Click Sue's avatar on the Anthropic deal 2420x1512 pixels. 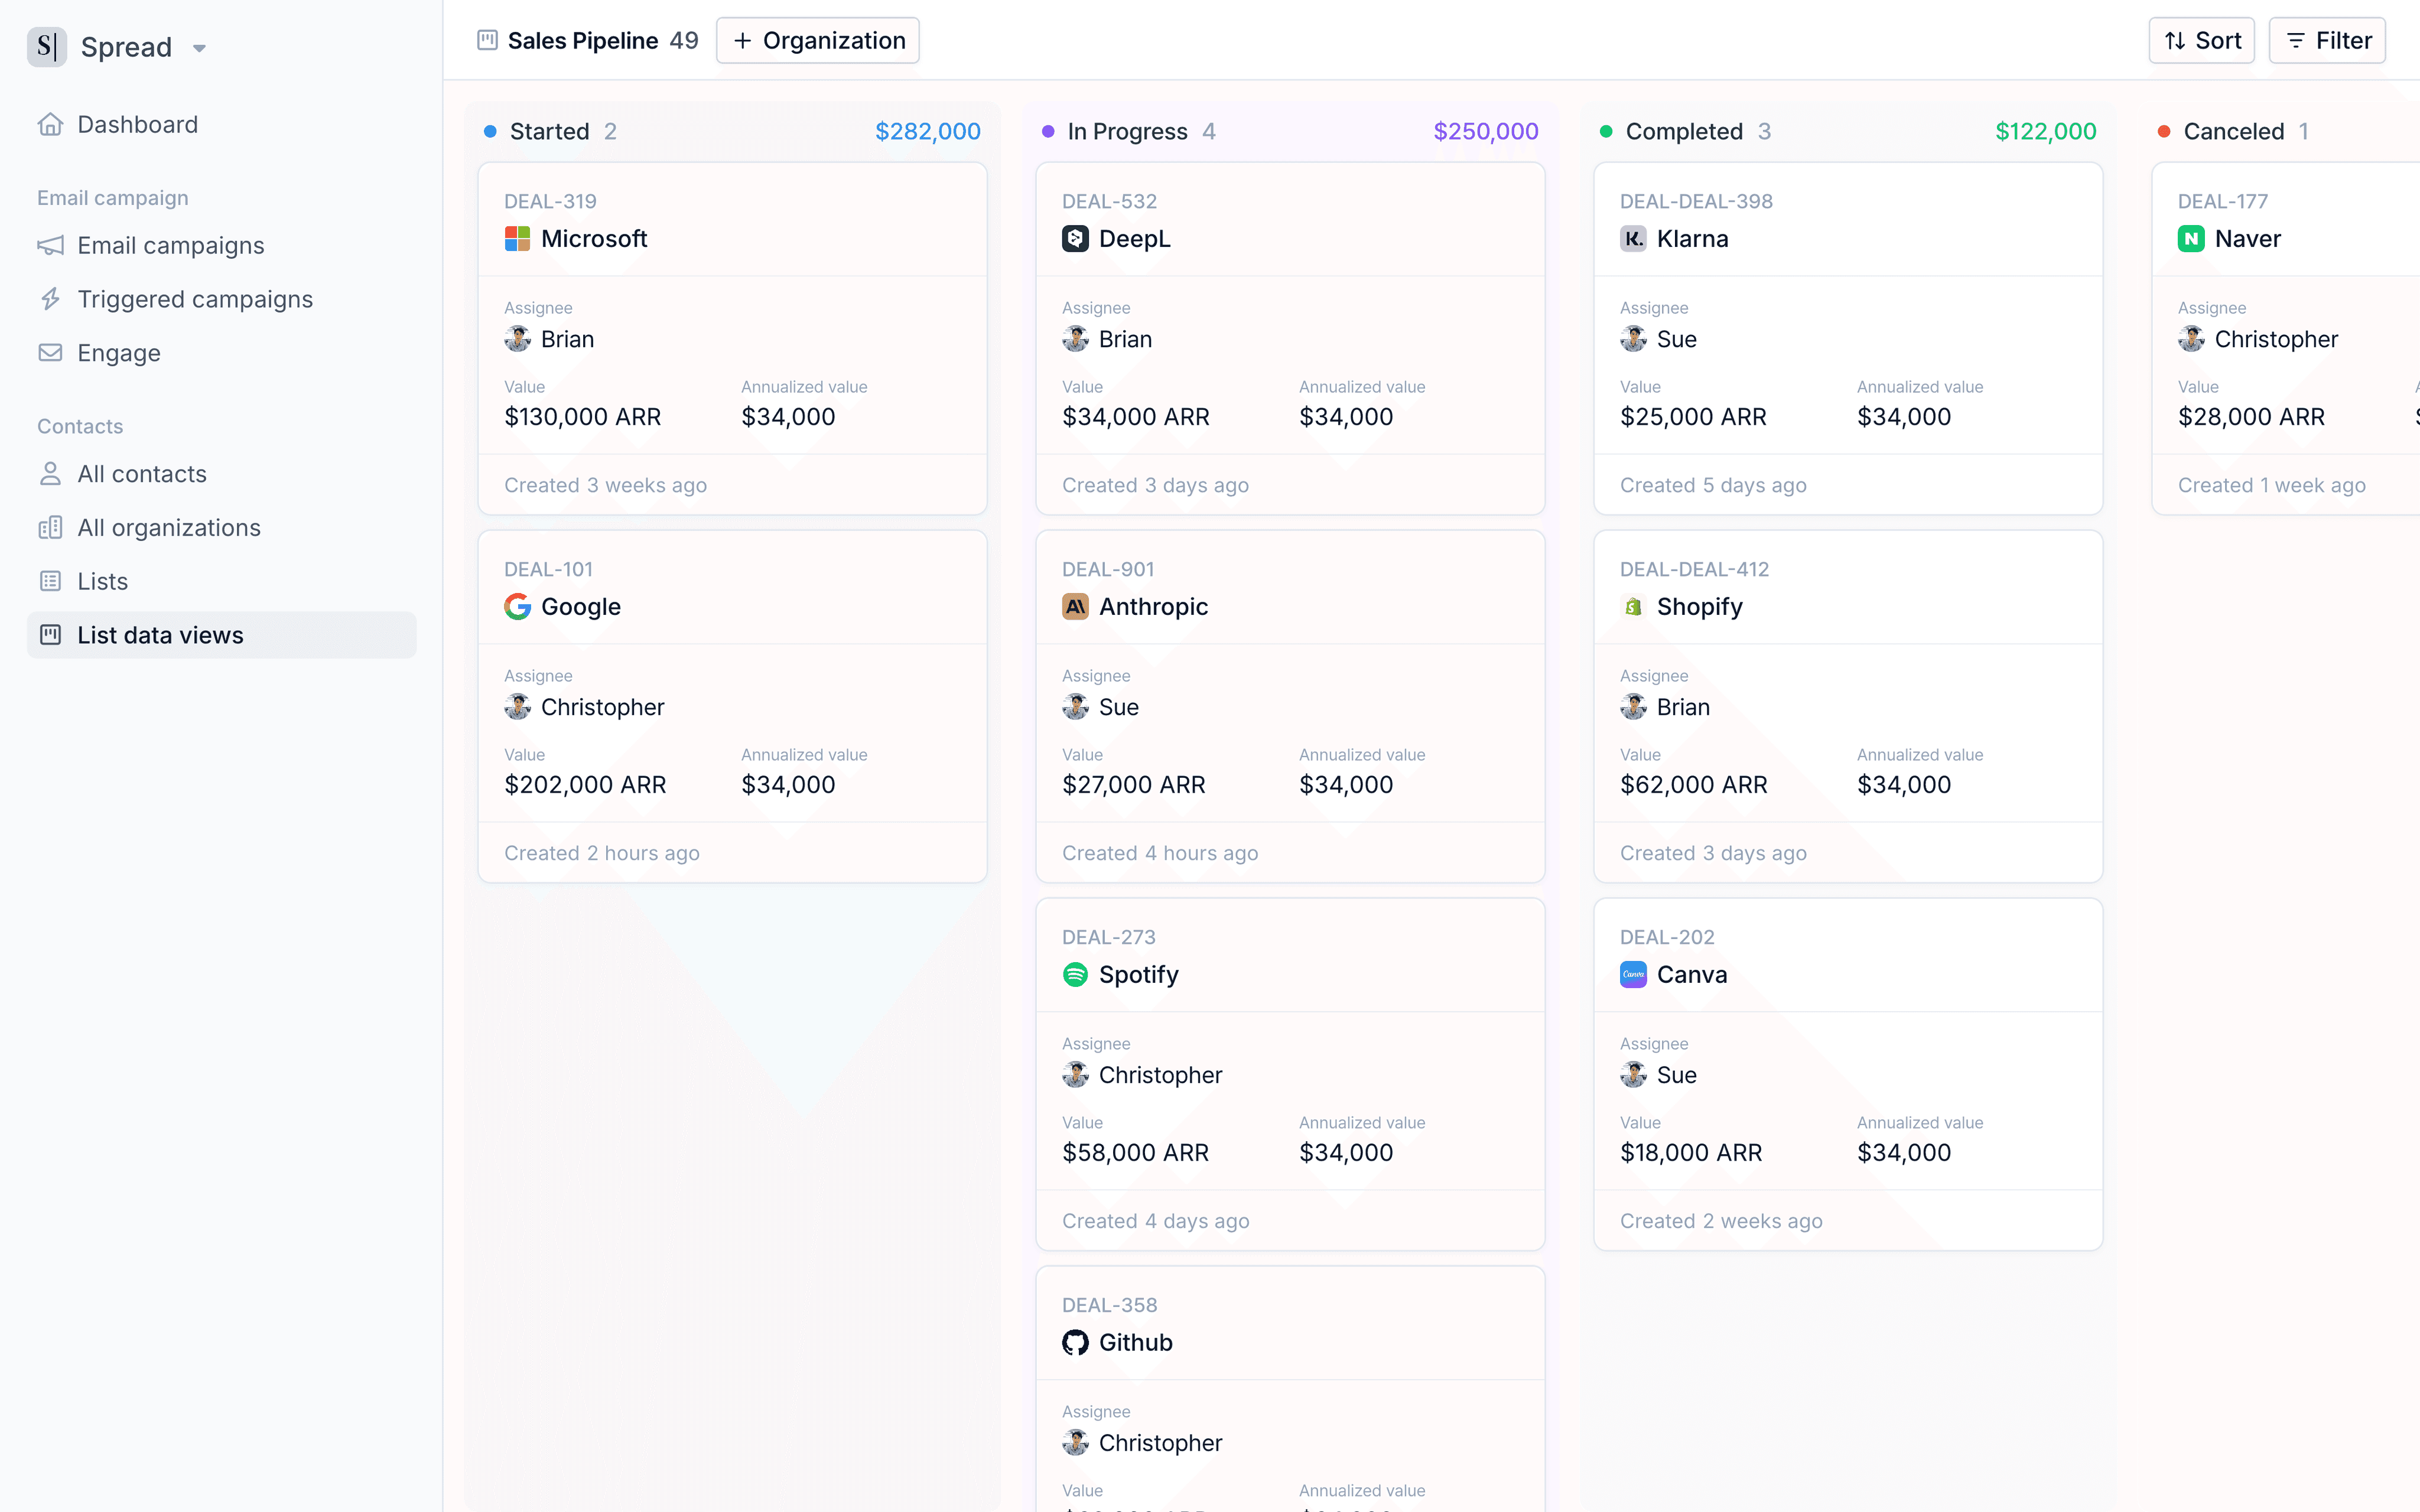tap(1075, 707)
